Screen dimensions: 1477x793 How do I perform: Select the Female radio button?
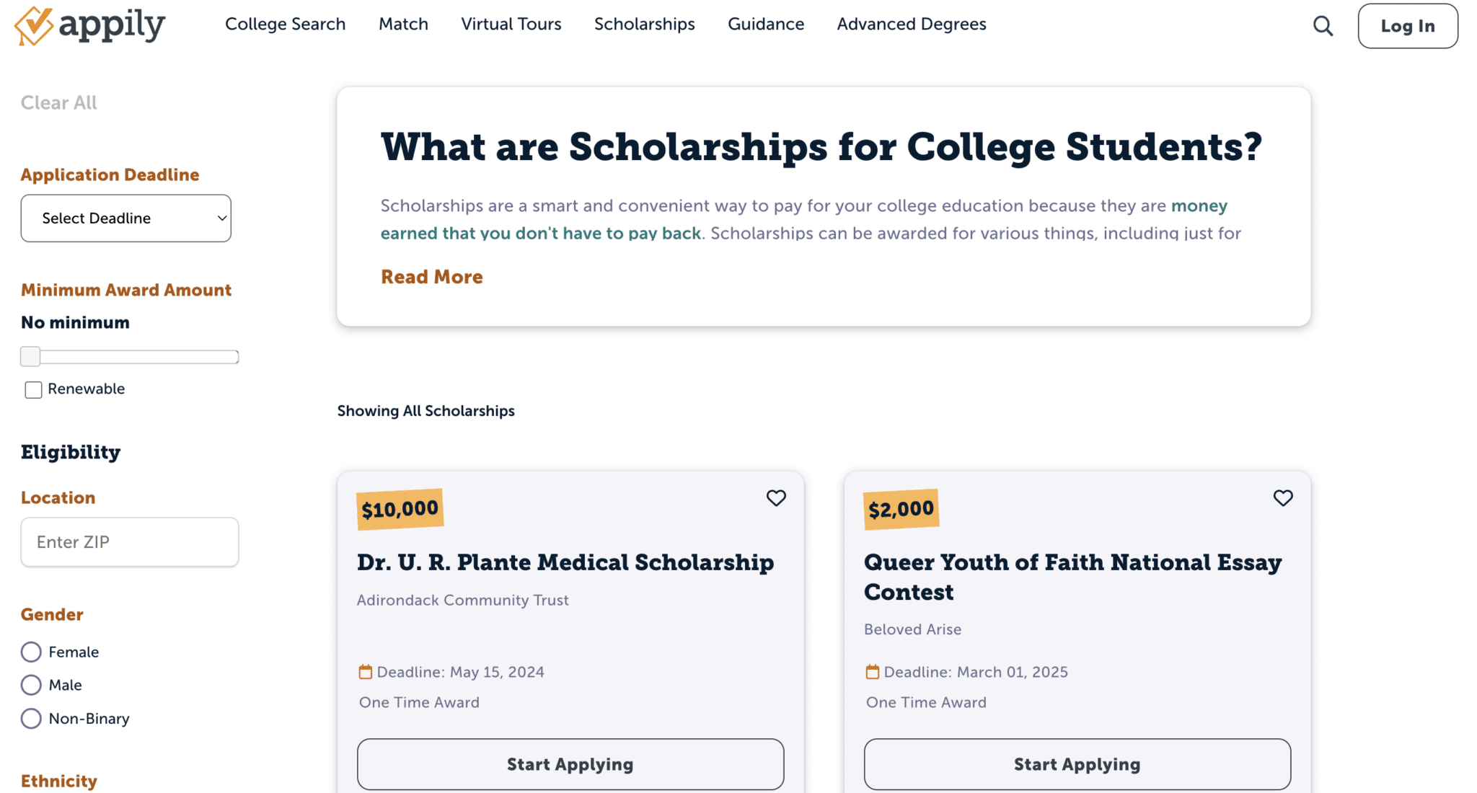point(31,652)
